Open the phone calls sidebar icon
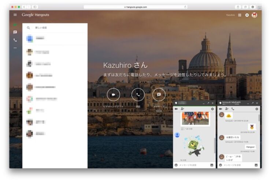Viewport: 271px width, 180px height. click(15, 40)
